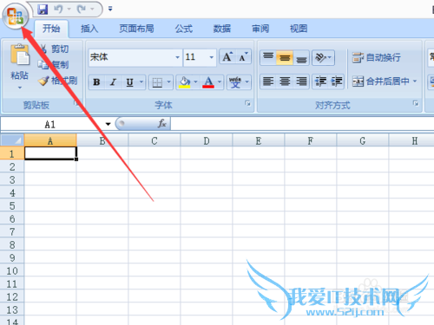This screenshot has height=325, width=434.
Task: Open the borders dropdown arrow
Action: [169, 82]
